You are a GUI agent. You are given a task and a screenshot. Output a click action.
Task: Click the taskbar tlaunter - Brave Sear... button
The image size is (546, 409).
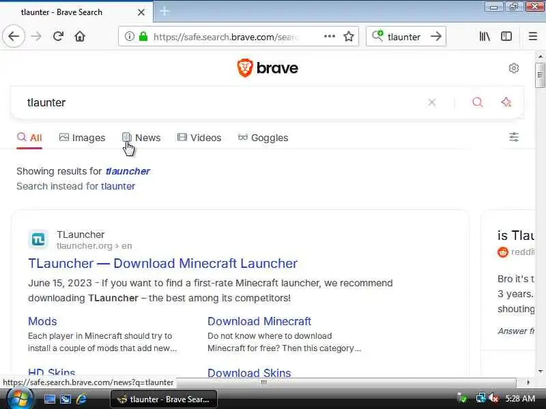tap(164, 399)
